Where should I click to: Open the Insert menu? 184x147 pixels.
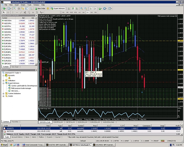[x=17, y=5]
